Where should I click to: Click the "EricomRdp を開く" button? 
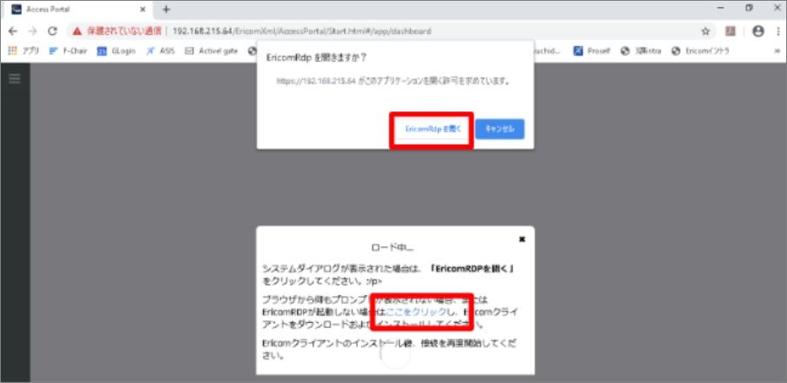click(431, 129)
